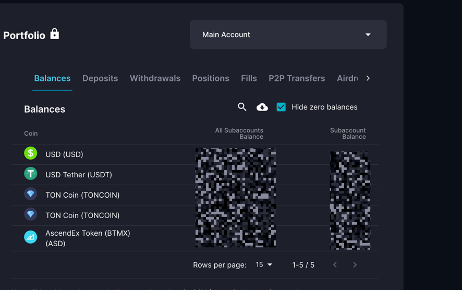Switch to the Deposits tab
This screenshot has width=462, height=290.
point(100,78)
